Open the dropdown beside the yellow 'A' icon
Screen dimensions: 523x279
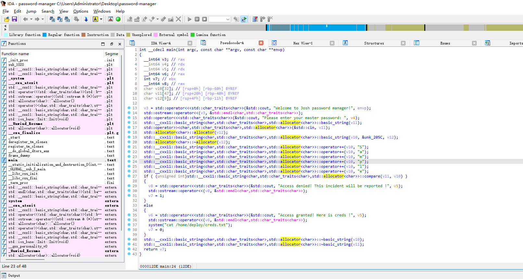point(101,19)
